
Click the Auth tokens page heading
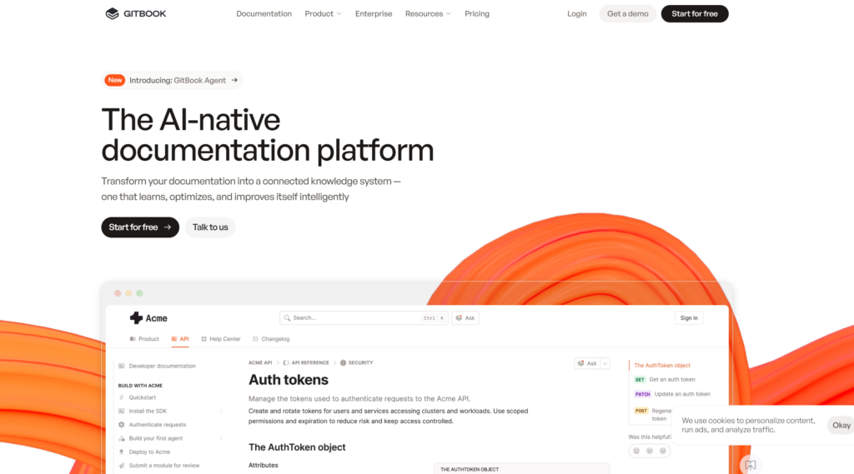(x=288, y=380)
